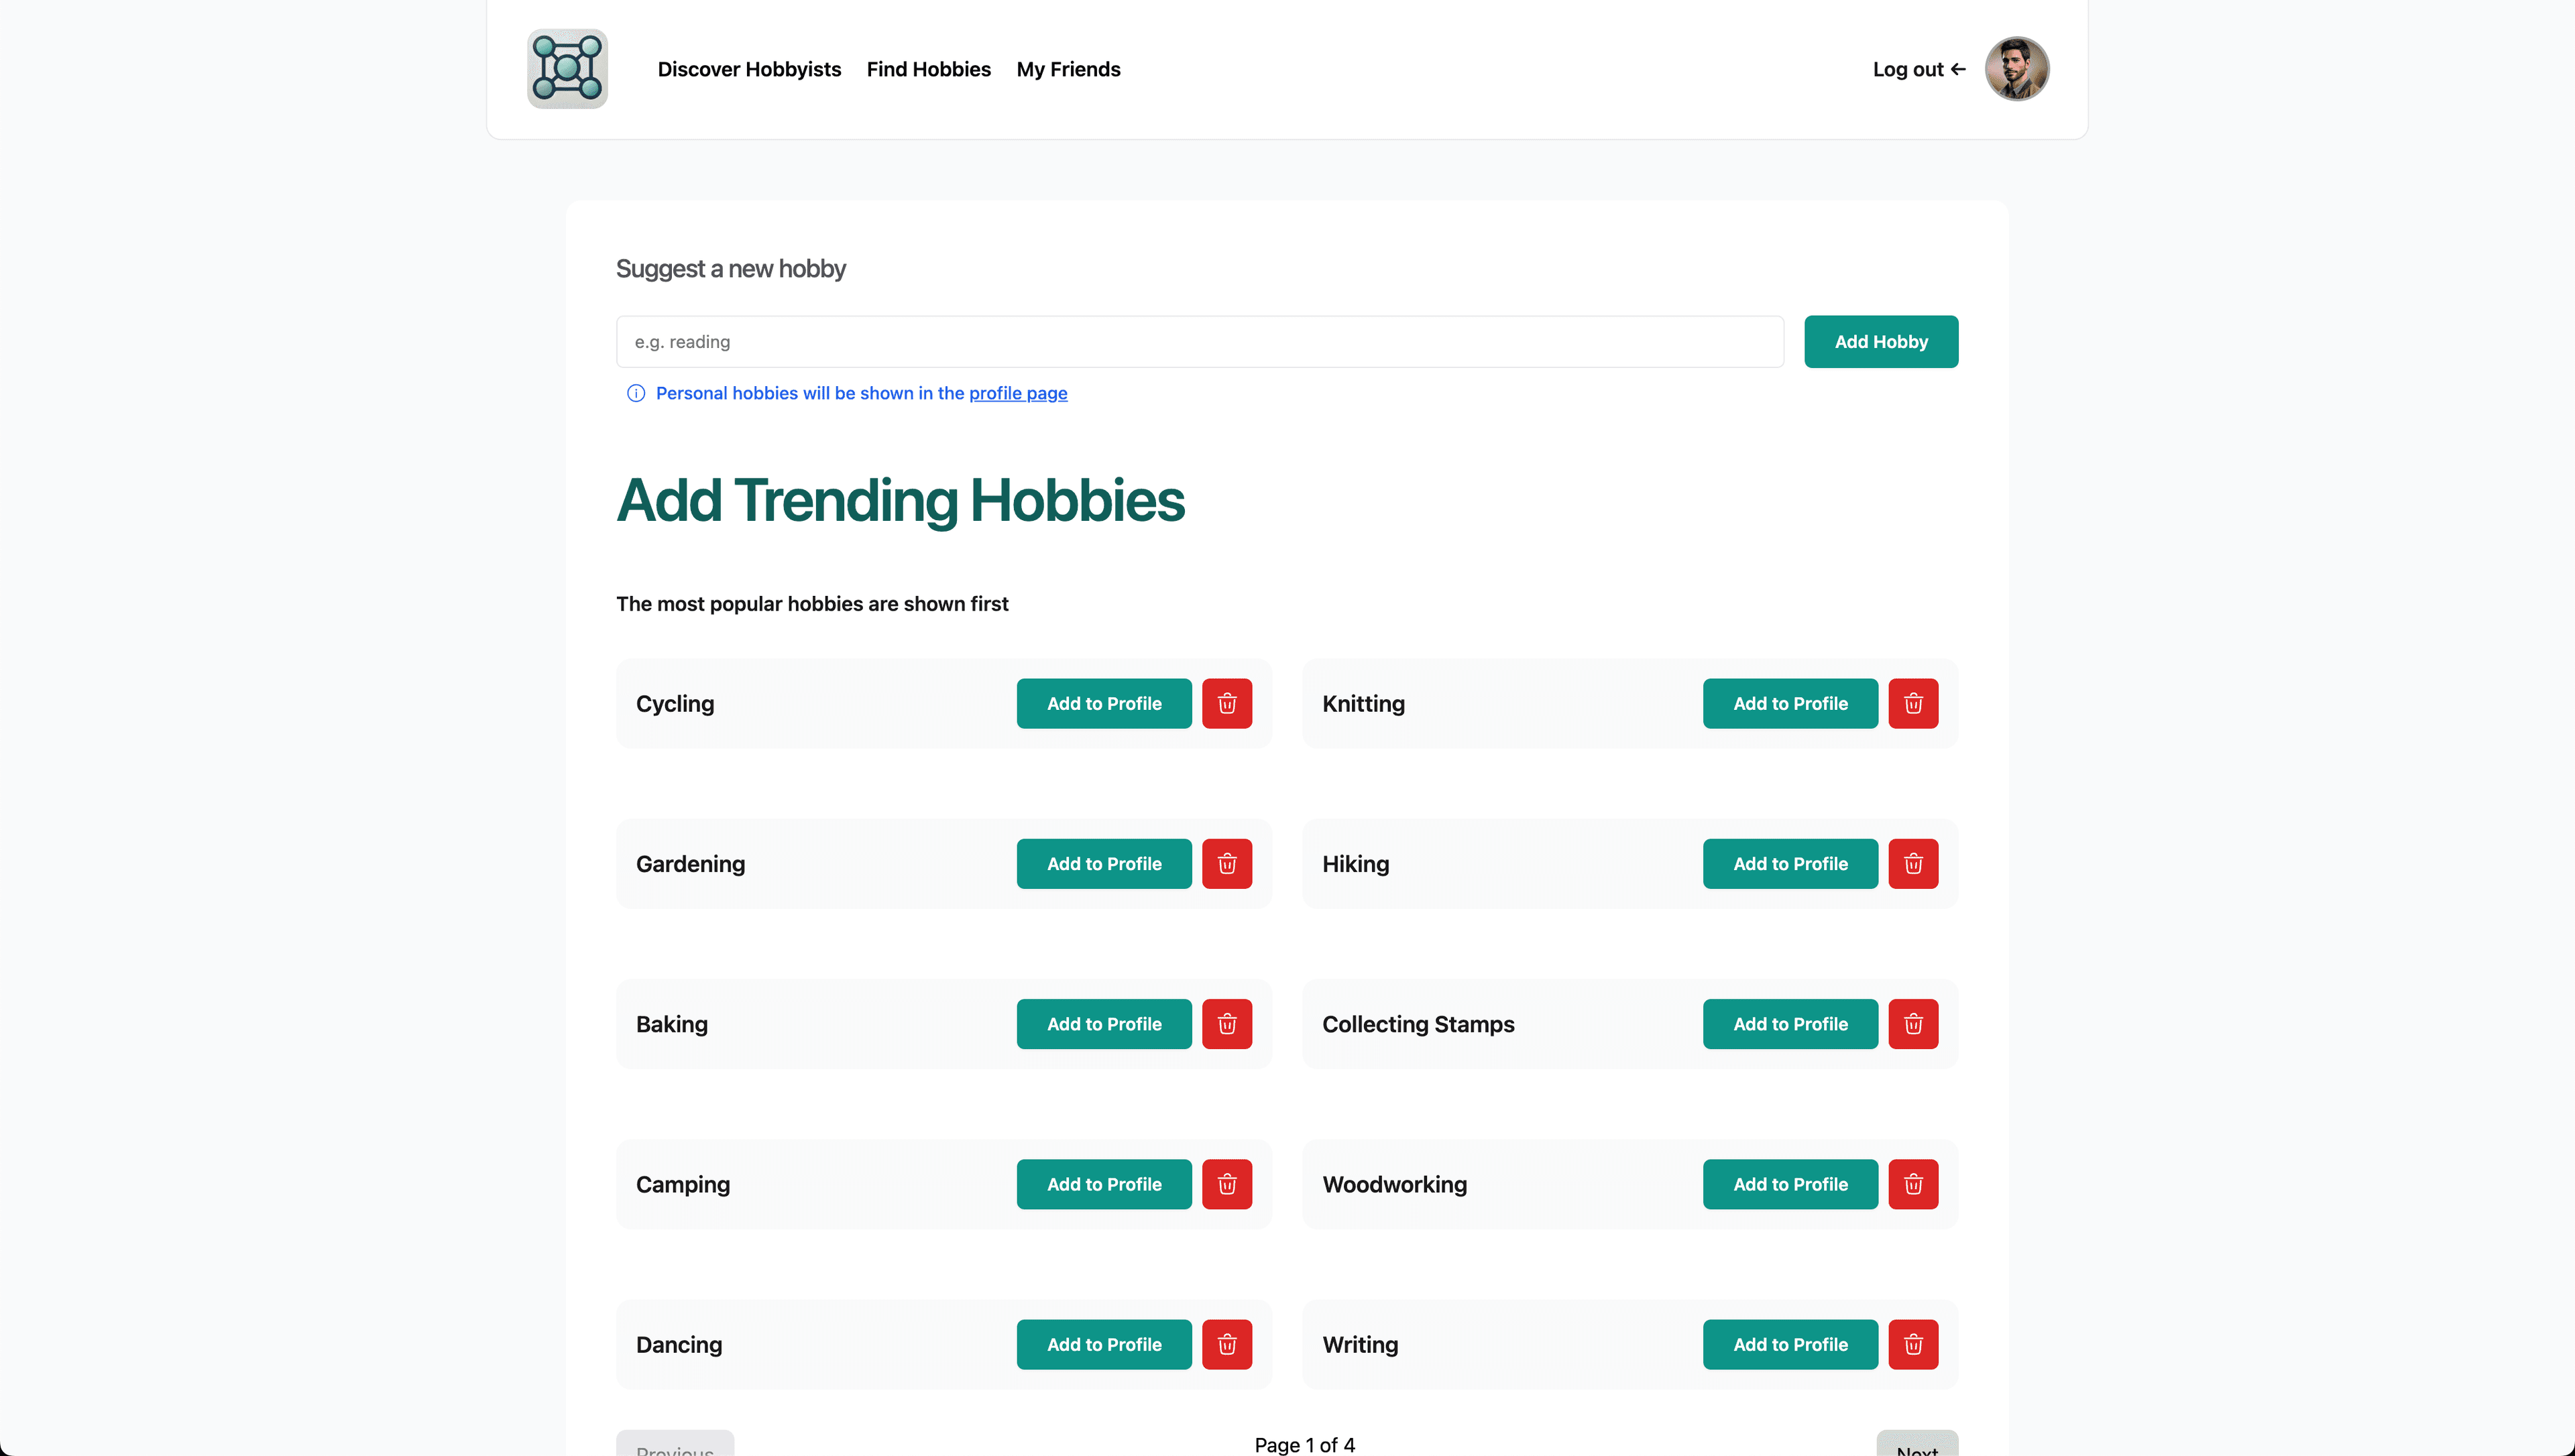The height and width of the screenshot is (1456, 2575).
Task: Open My Friends in navigation
Action: (1068, 69)
